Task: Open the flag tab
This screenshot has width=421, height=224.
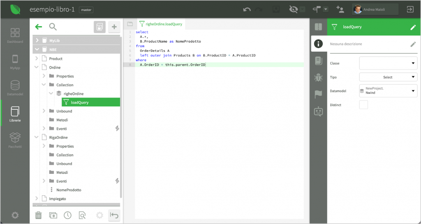Action: [318, 94]
